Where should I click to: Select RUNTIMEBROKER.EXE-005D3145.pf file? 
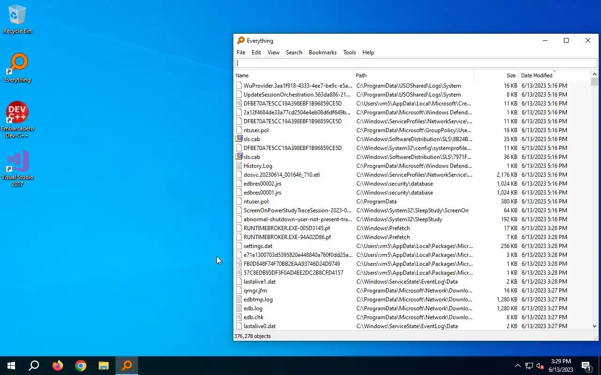(412, 228)
